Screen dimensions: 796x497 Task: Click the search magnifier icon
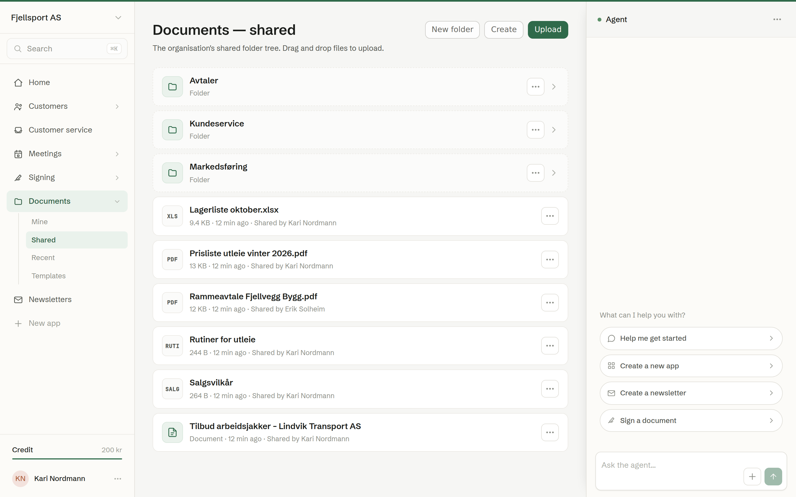pos(18,49)
